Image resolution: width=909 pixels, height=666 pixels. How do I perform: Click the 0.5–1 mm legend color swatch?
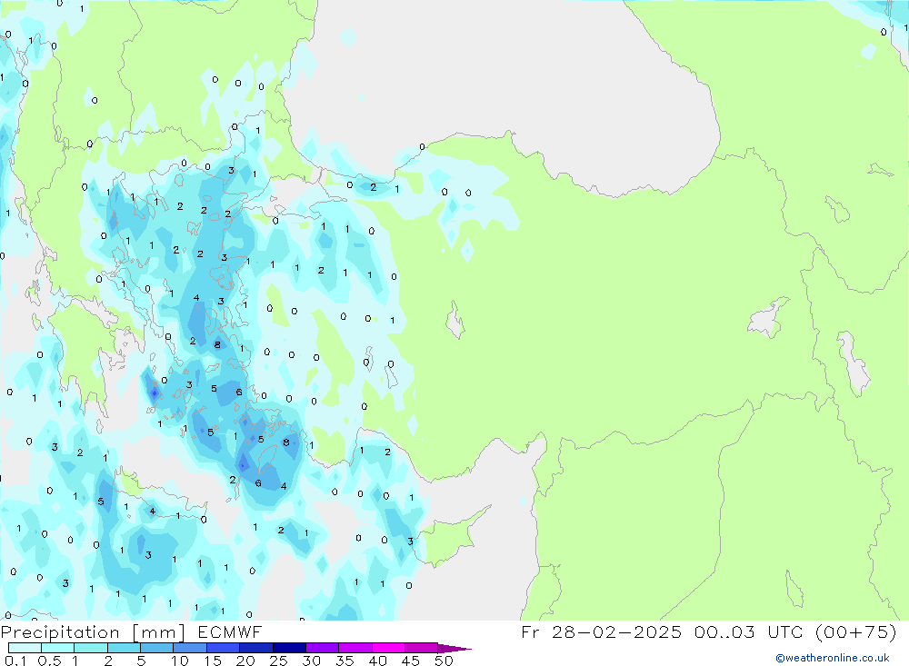(x=57, y=648)
